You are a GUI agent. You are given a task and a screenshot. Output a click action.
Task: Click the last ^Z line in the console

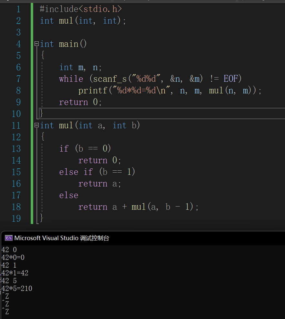5,312
